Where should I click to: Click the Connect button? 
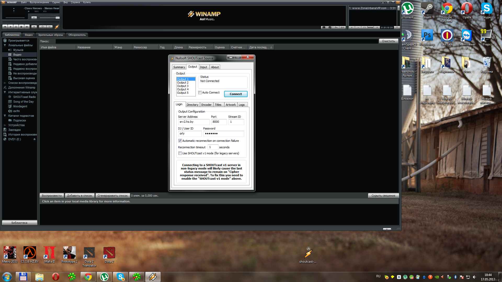pos(236,94)
